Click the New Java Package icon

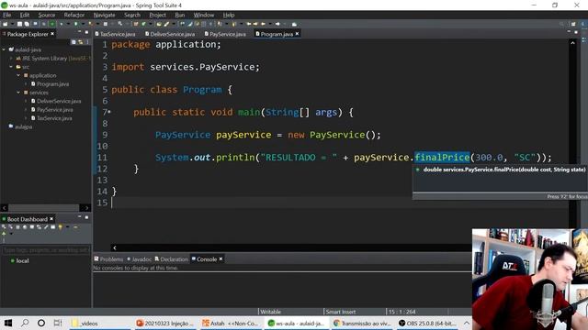point(136,24)
